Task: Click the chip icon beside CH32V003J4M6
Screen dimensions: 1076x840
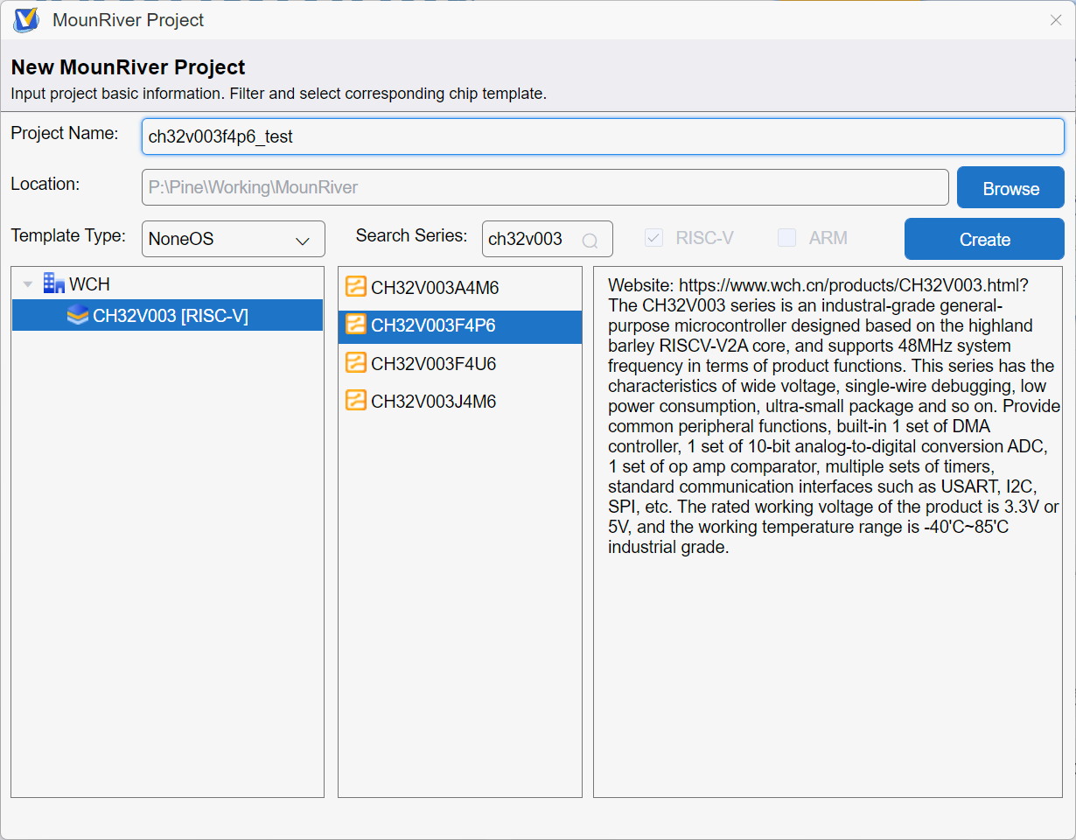Action: (x=356, y=401)
